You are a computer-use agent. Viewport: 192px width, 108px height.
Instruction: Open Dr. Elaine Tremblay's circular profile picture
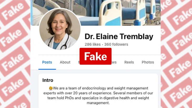(x=60, y=29)
